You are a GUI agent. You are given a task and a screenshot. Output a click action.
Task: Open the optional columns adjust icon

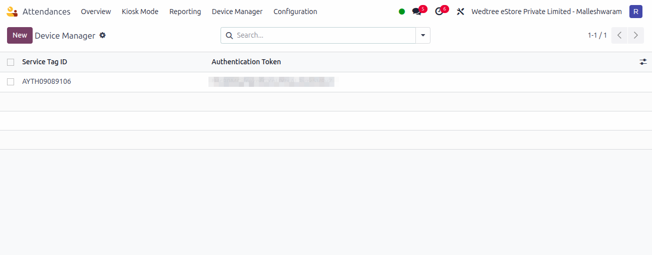pyautogui.click(x=643, y=62)
